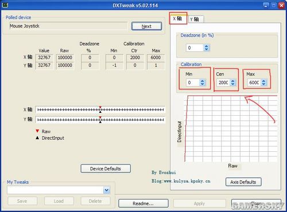Screen dimensions: 287x212
Task: Minimize the DXTweak window
Action: pyautogui.click(x=265, y=5)
